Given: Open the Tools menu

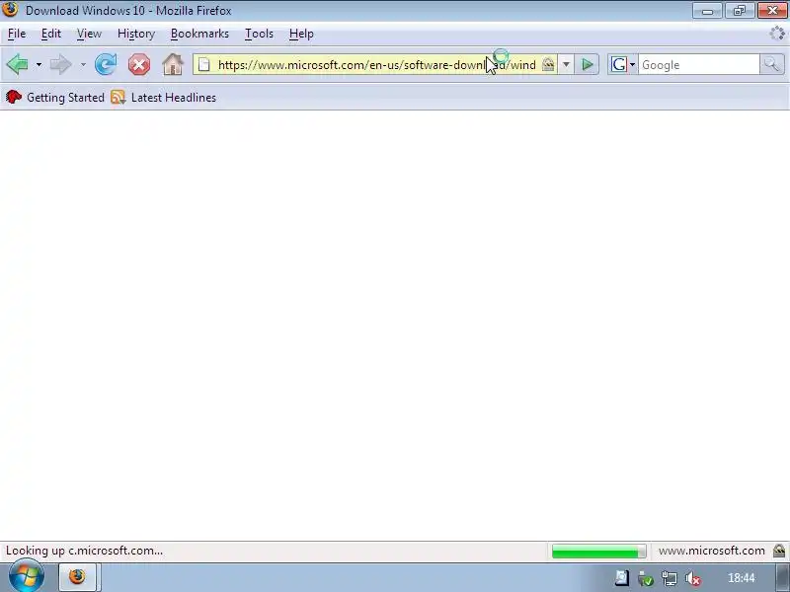Looking at the screenshot, I should click(x=259, y=34).
